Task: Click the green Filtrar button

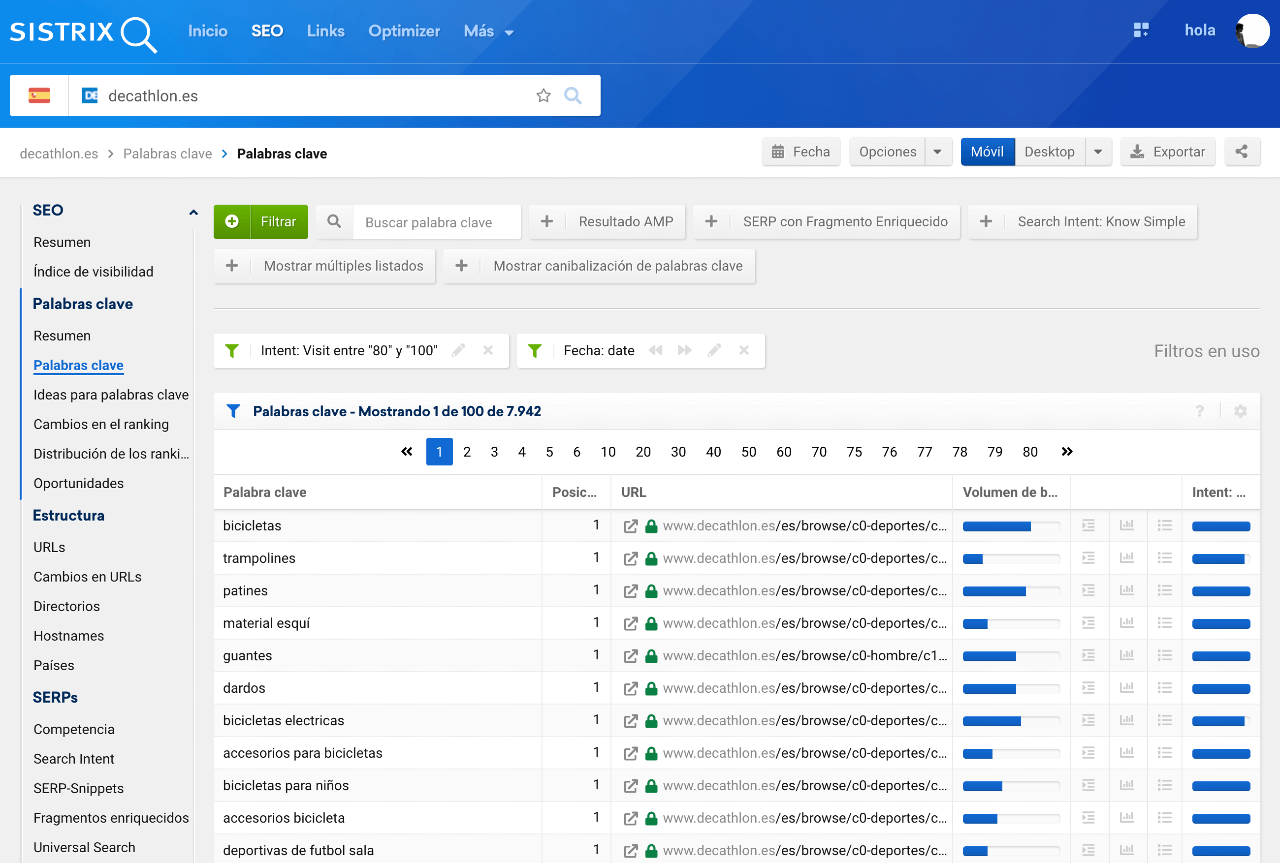Action: (260, 222)
